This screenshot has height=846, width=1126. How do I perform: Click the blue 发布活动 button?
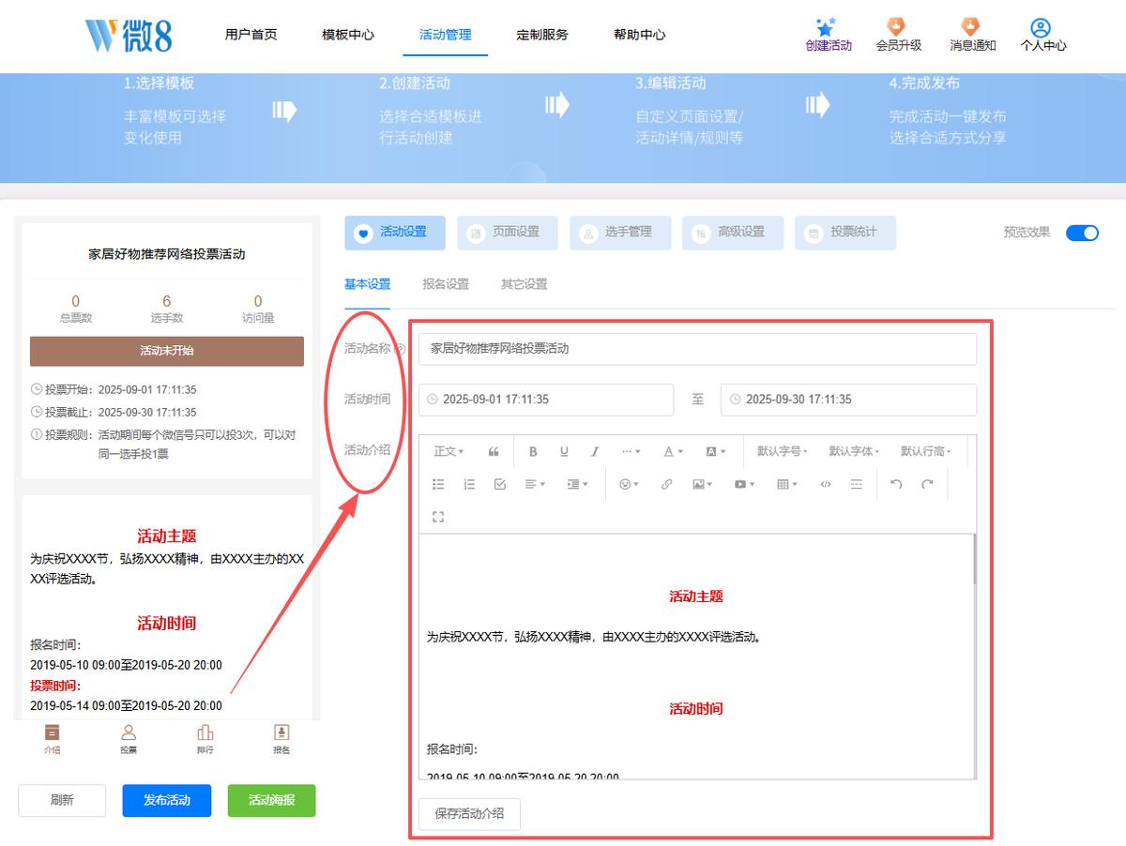click(167, 800)
